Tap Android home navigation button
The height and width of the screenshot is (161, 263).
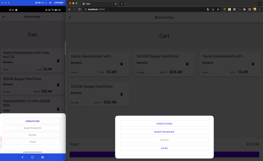[33, 157]
